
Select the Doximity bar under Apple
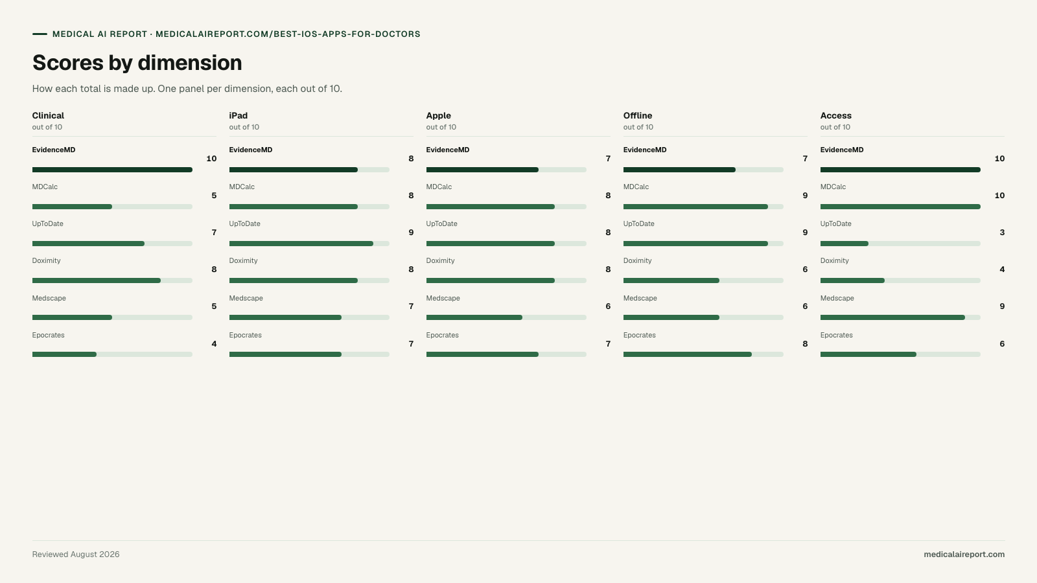506,280
